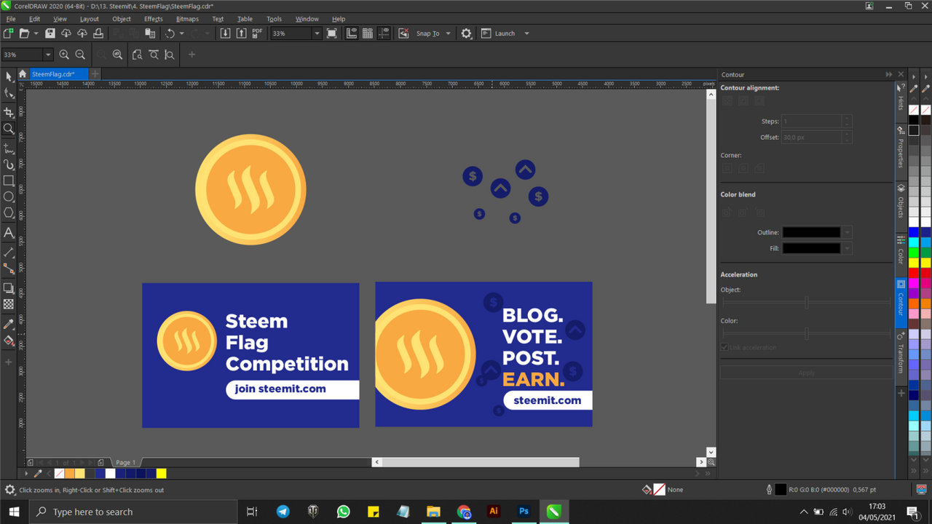Open the Outline color dropdown
The image size is (932, 524).
(847, 233)
